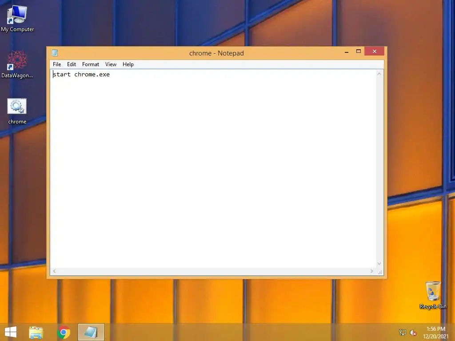The image size is (455, 341).
Task: Open the Windows Start button
Action: (x=11, y=332)
